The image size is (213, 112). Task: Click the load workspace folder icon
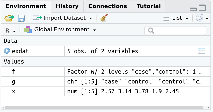[x=9, y=18]
